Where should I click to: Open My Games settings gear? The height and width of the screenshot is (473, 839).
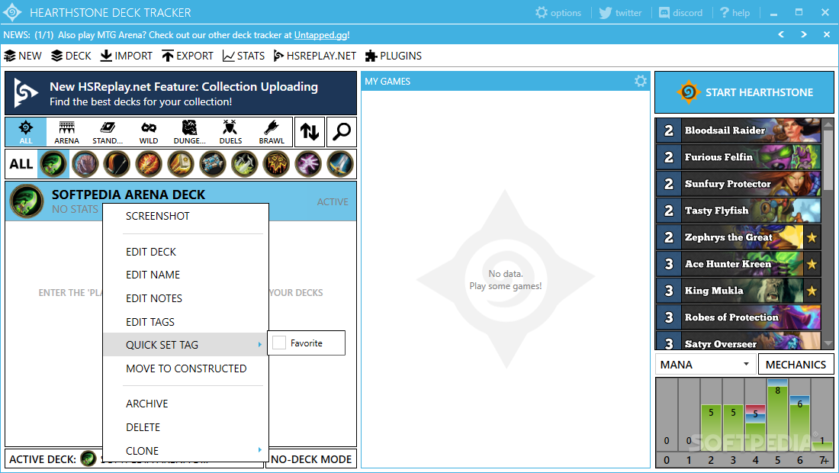[641, 82]
